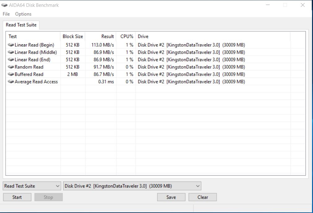Viewport: 313px width, 213px height.
Task: Sort by the Drive column header
Action: point(213,36)
